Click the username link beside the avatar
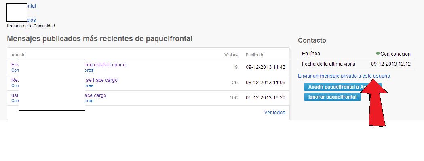The width and height of the screenshot is (424, 161). (32, 6)
